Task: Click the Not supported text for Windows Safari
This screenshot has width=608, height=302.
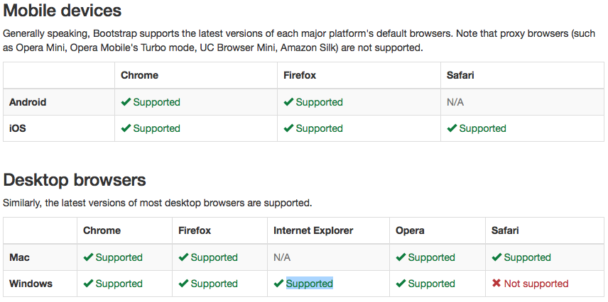Action: pyautogui.click(x=536, y=284)
